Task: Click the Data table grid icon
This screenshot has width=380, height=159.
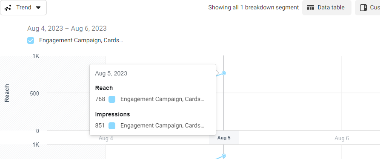Action: pos(311,8)
